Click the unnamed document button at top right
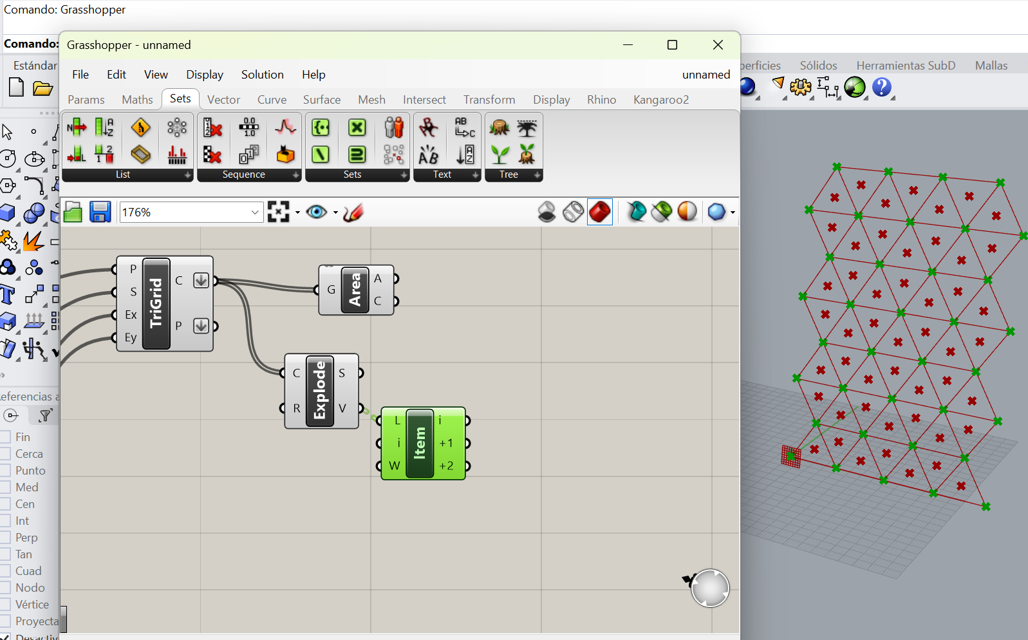Viewport: 1028px width, 640px height. 706,75
